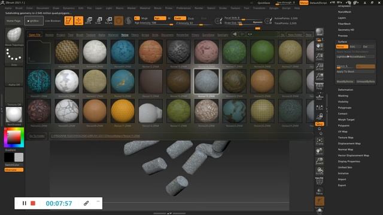This screenshot has height=215, width=383.
Task: Expand the Morph Target subpalette
Action: 346,119
